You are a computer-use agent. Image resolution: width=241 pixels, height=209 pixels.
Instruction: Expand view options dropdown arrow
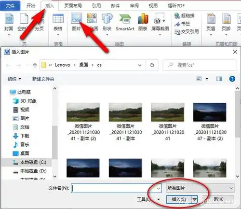(207, 79)
